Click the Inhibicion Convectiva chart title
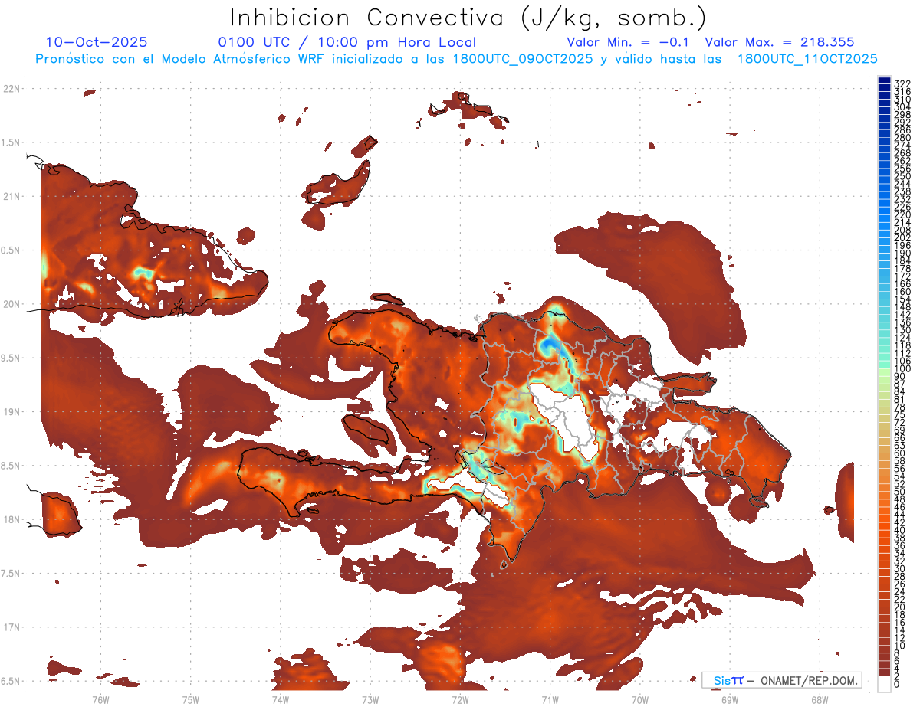The image size is (920, 710). 468,18
